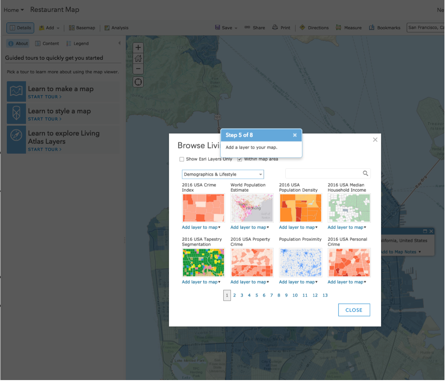
Task: Open the Measure tool
Action: pos(348,28)
